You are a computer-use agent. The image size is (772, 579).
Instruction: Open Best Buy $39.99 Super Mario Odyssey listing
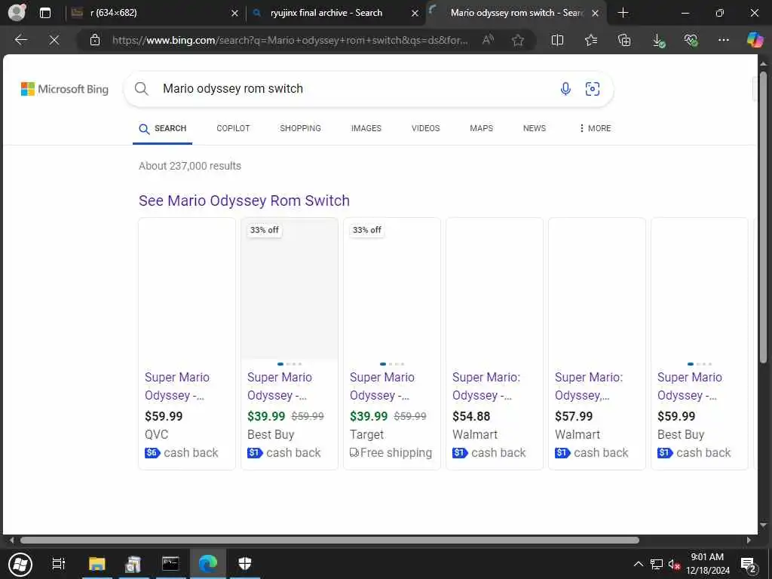289,344
